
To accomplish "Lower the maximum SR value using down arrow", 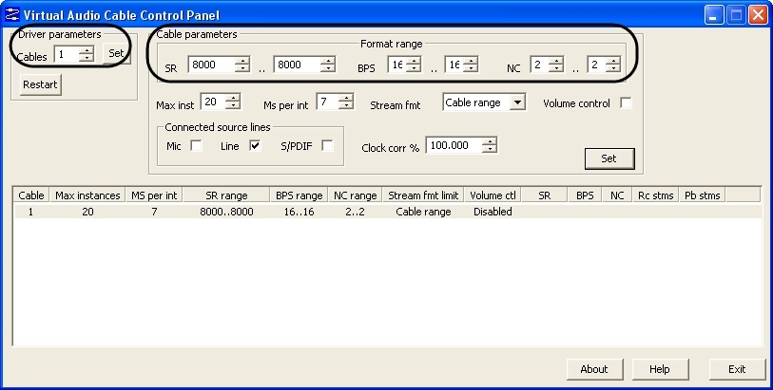I will tap(328, 69).
